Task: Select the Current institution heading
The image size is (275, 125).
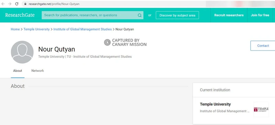Action: [215, 90]
